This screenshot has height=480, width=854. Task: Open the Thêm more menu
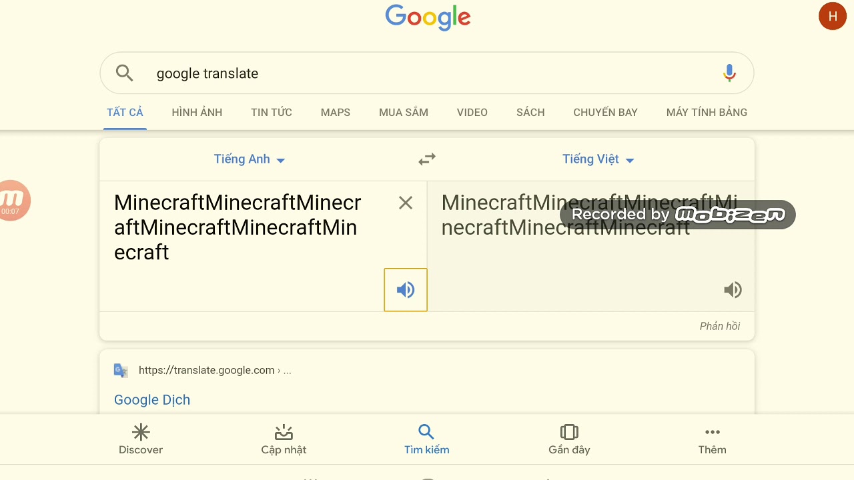tap(712, 440)
